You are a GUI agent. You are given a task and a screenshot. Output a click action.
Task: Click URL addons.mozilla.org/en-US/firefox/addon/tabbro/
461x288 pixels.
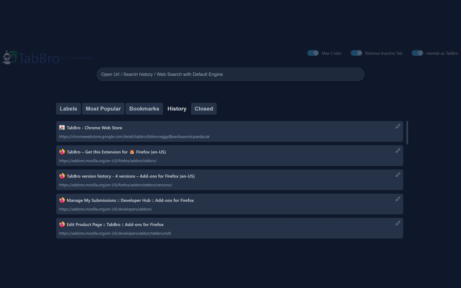point(108,161)
